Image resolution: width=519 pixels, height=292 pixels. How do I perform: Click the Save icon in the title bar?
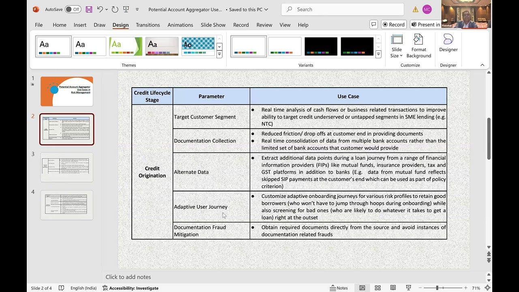pos(89,9)
